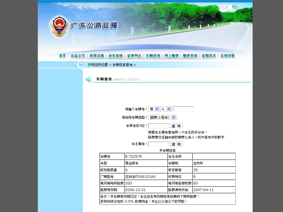This screenshot has width=283, height=212.
Task: Open the 首页 navigation item
Action: (x=63, y=56)
